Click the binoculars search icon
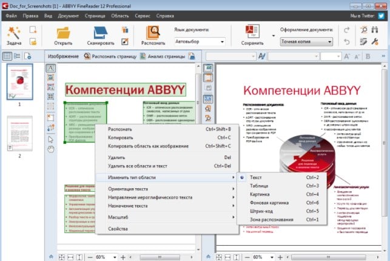This screenshot has height=261, width=390. (375, 30)
